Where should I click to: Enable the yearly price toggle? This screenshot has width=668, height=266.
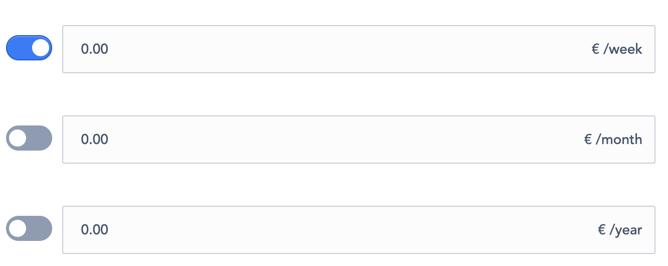tap(29, 228)
